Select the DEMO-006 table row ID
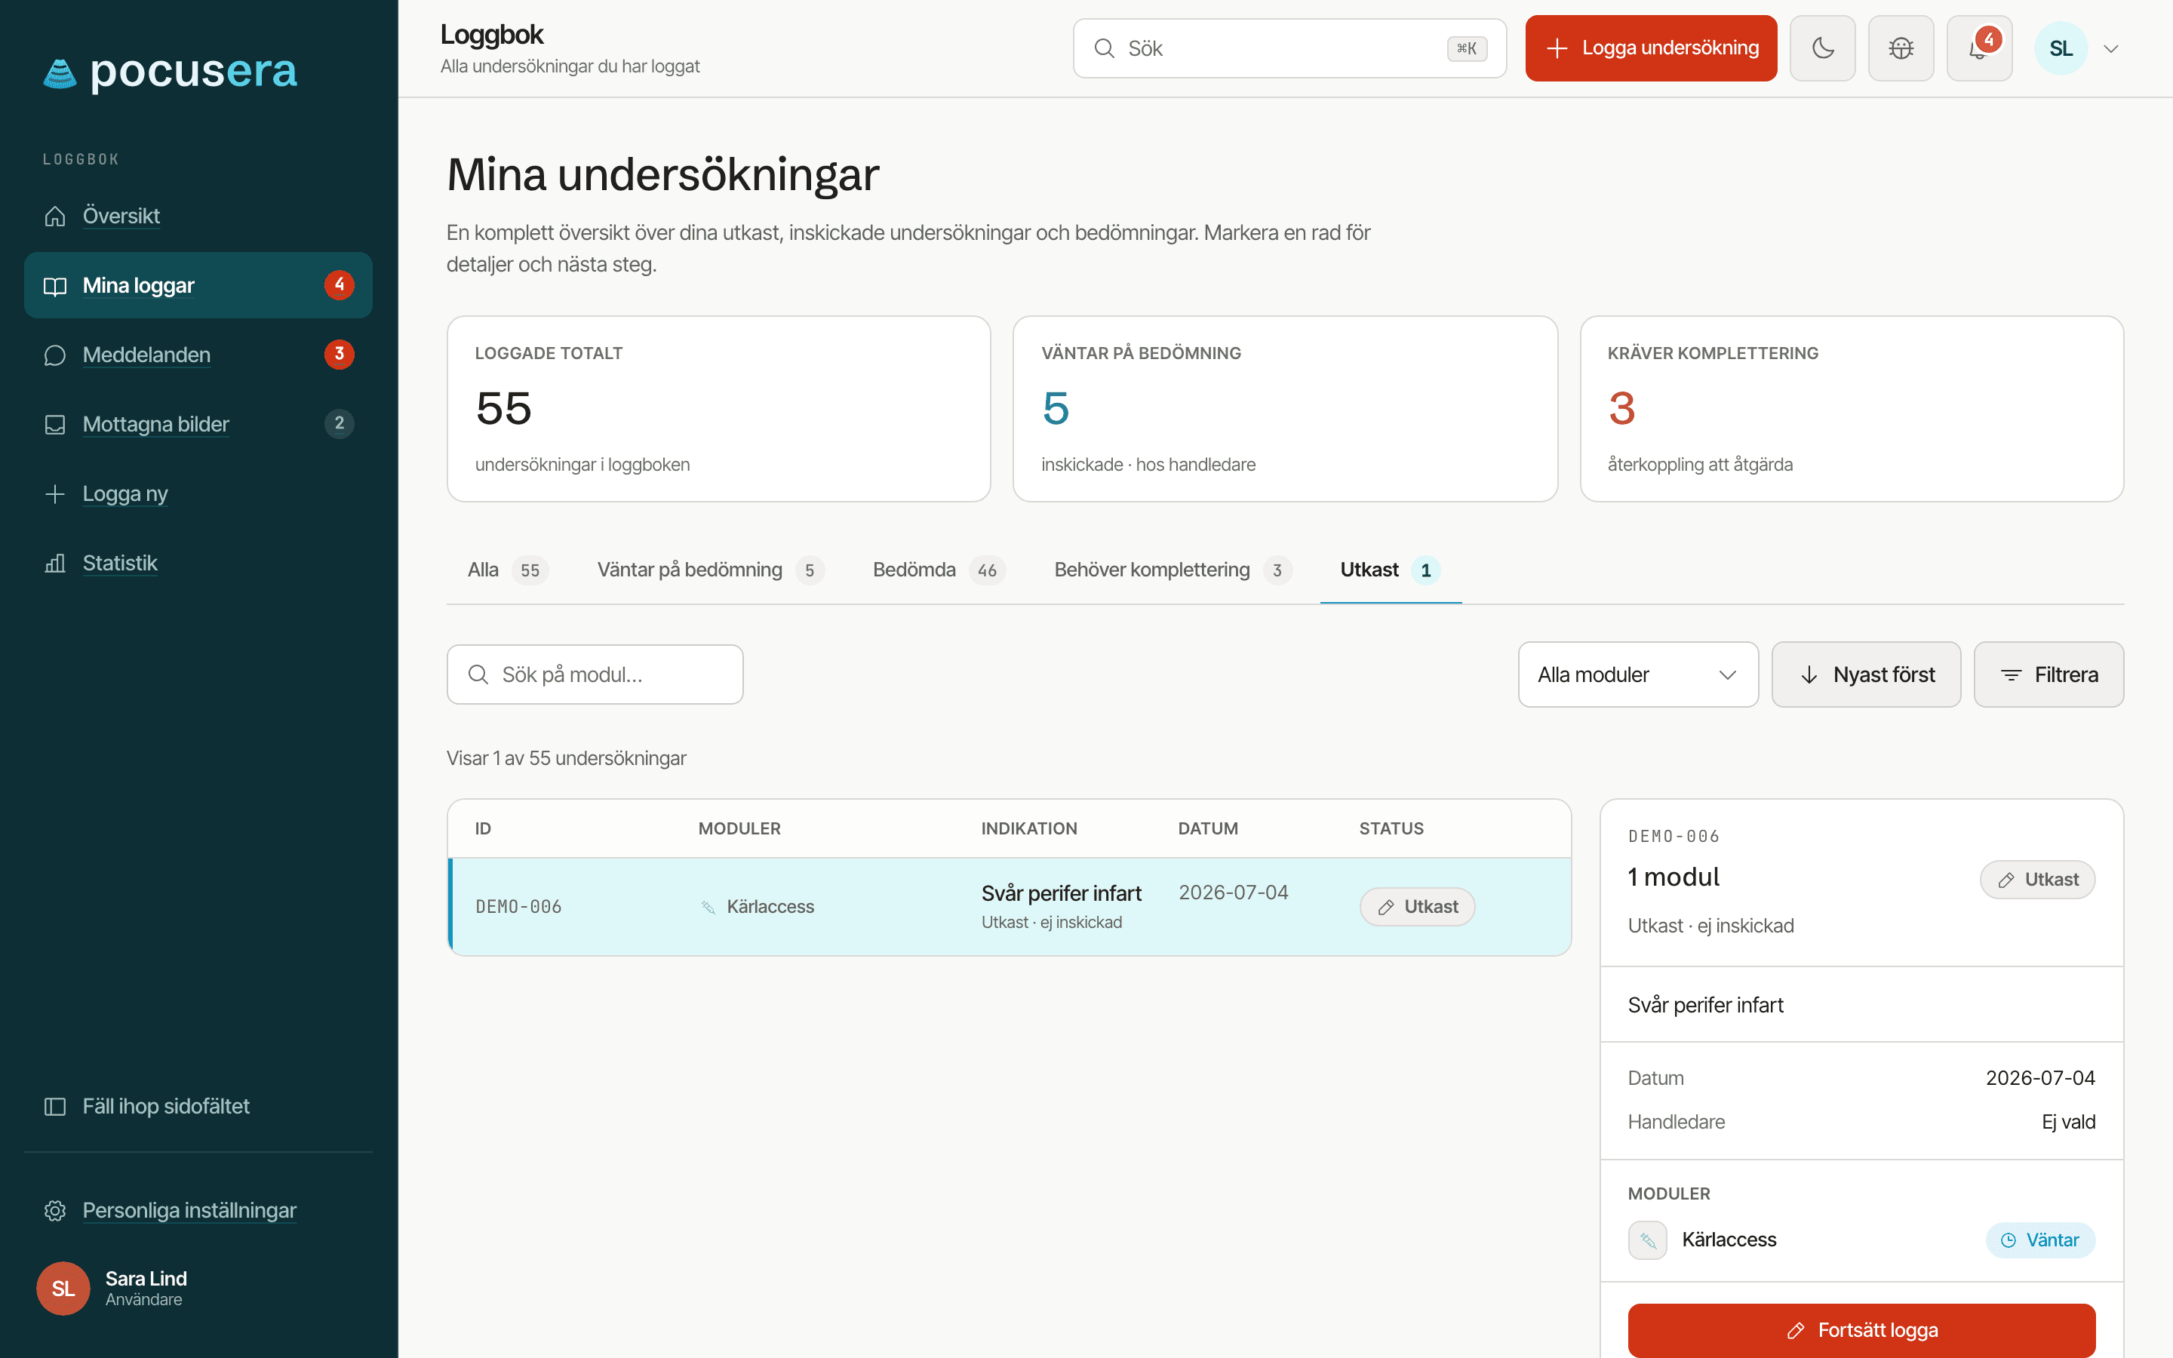This screenshot has height=1358, width=2173. click(x=518, y=906)
